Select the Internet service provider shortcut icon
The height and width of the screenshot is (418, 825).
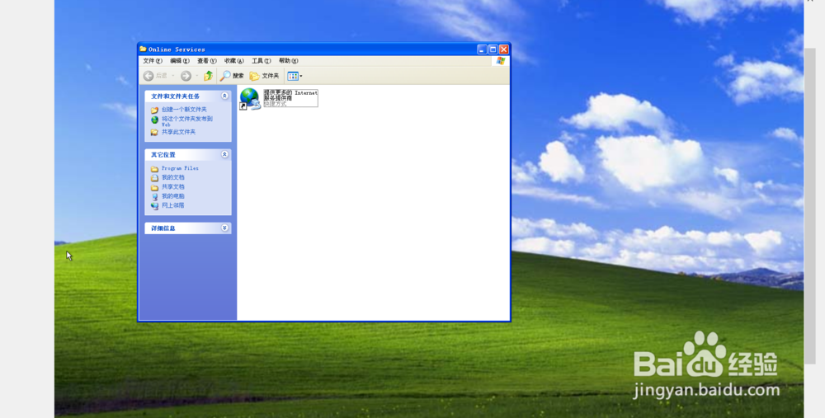click(x=250, y=98)
